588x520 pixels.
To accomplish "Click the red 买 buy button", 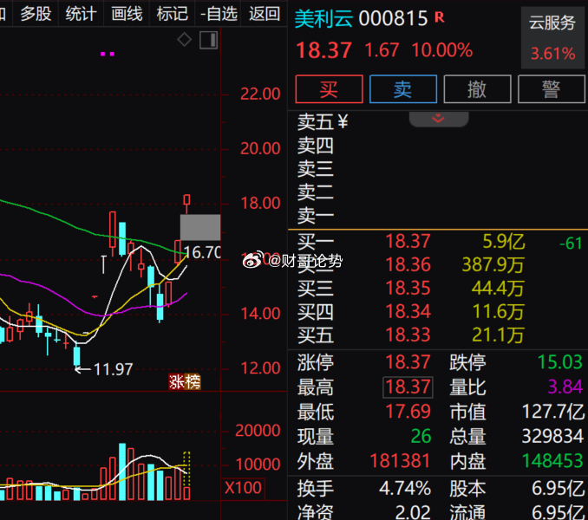I will (x=329, y=89).
